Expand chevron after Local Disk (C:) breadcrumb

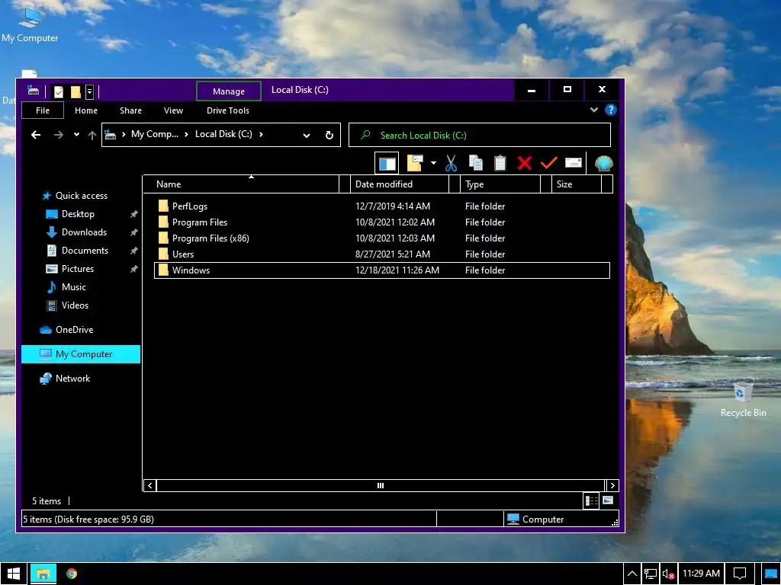tap(261, 134)
